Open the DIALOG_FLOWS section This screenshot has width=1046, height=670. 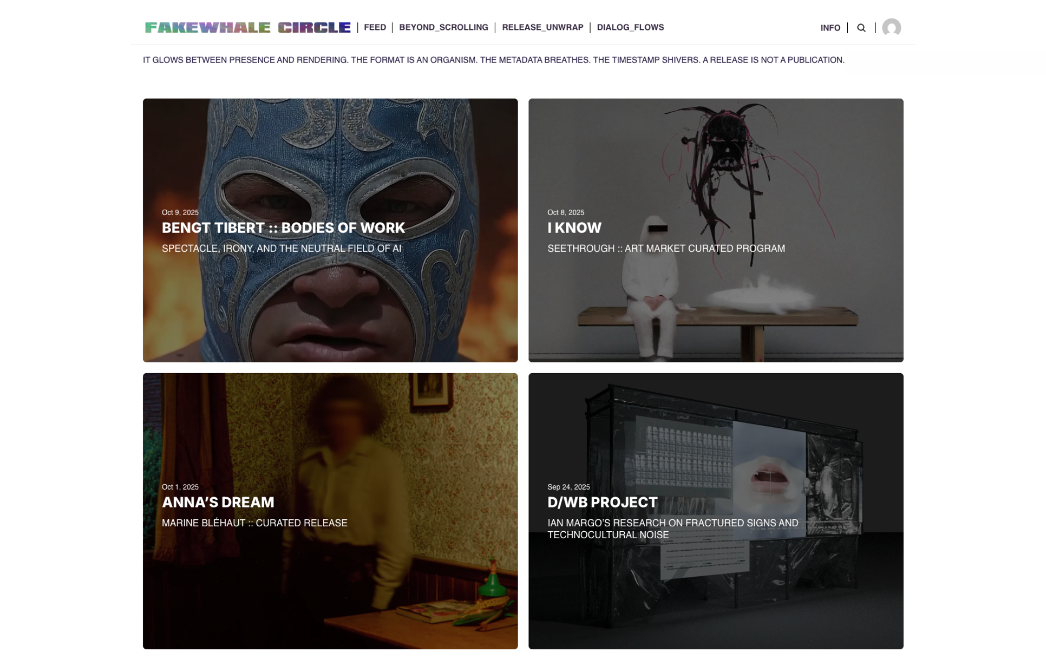click(x=630, y=27)
